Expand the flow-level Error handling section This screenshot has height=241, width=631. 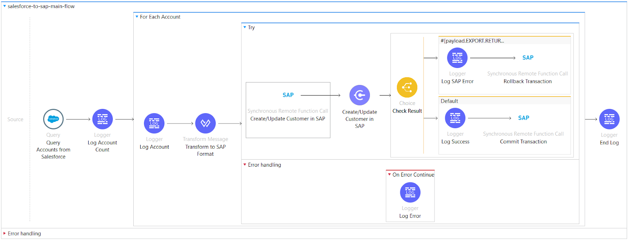pos(5,234)
